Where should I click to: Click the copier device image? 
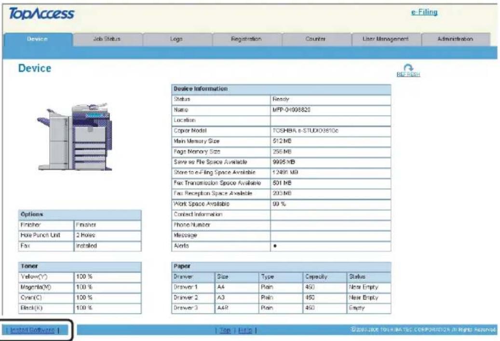(x=75, y=137)
